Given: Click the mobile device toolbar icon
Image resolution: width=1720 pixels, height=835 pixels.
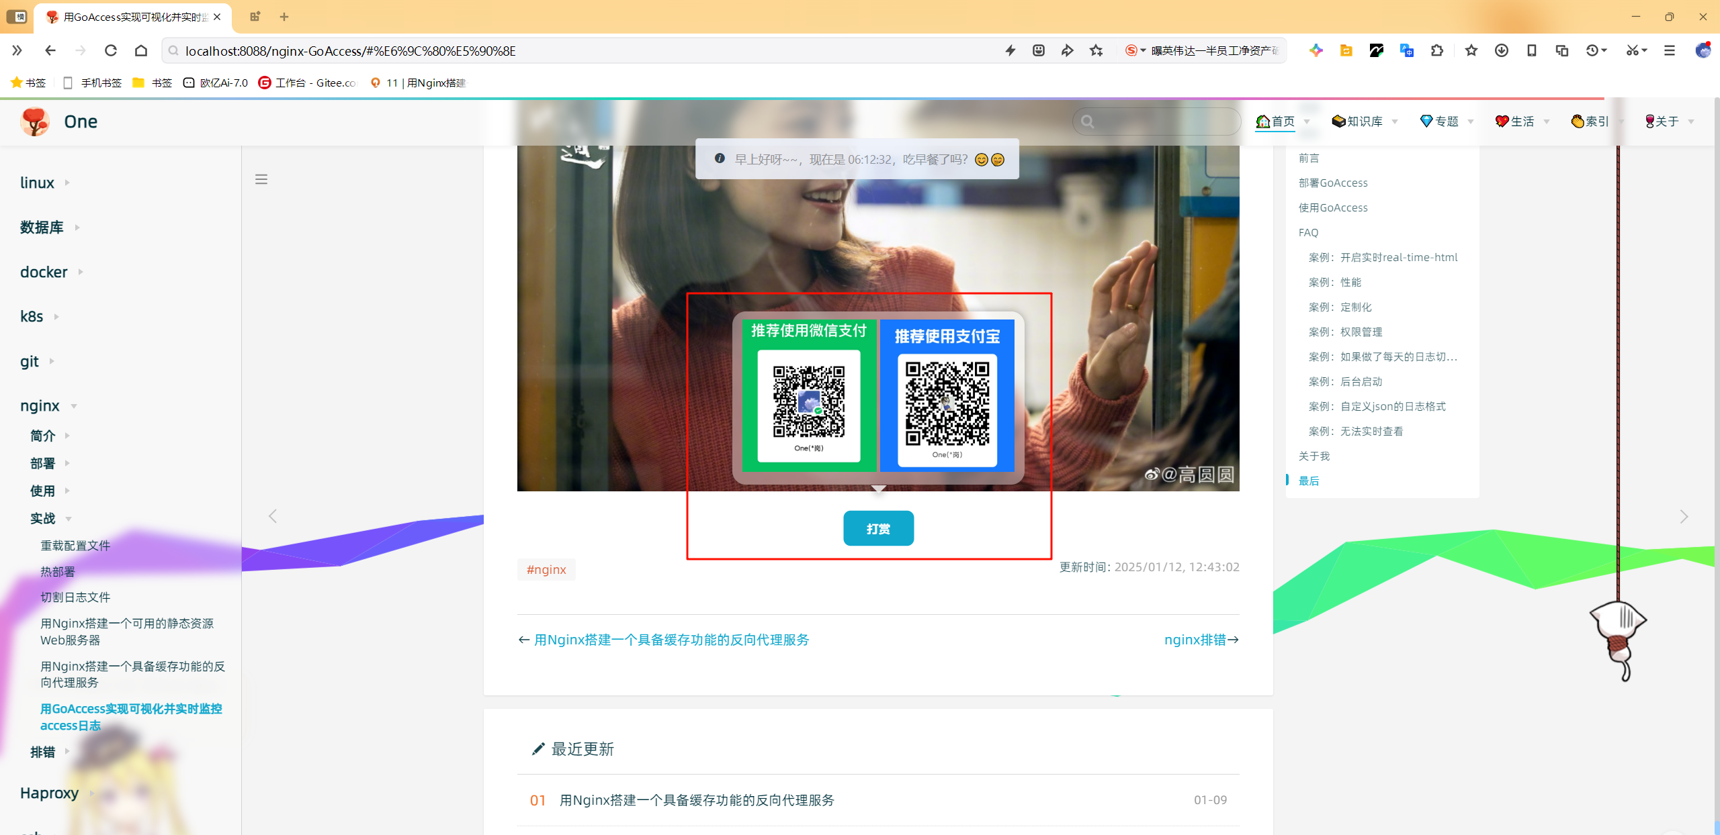Looking at the screenshot, I should click(x=1532, y=50).
